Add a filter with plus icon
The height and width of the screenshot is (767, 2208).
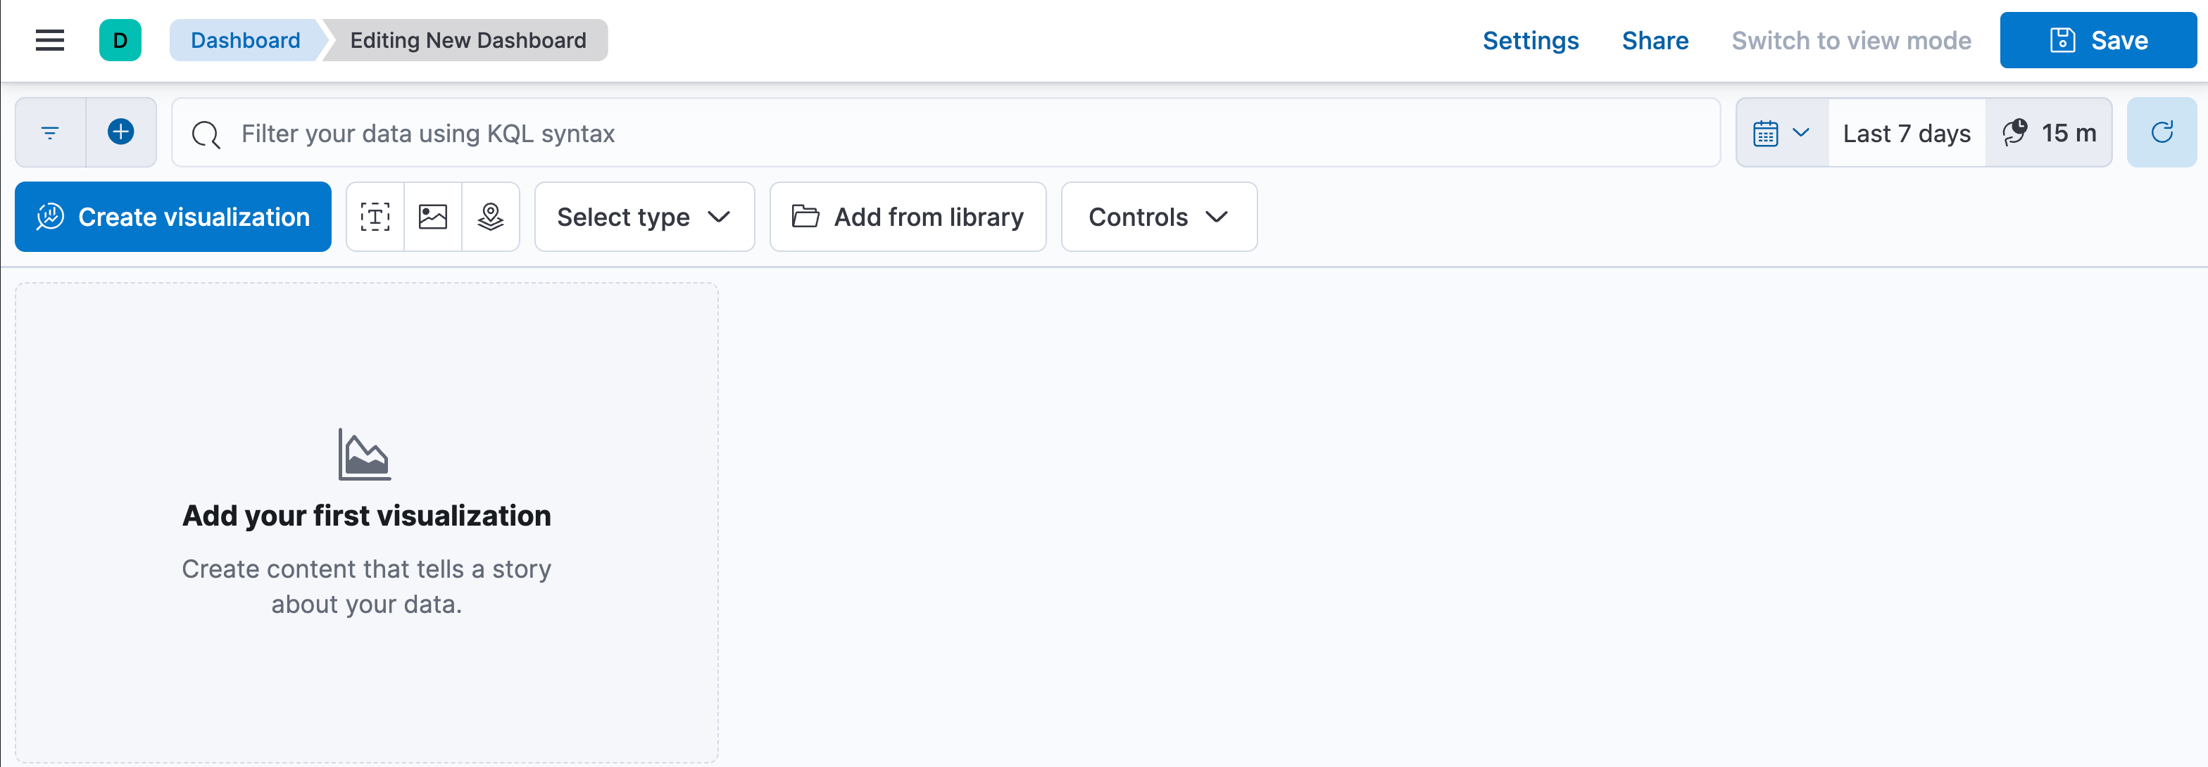click(121, 133)
